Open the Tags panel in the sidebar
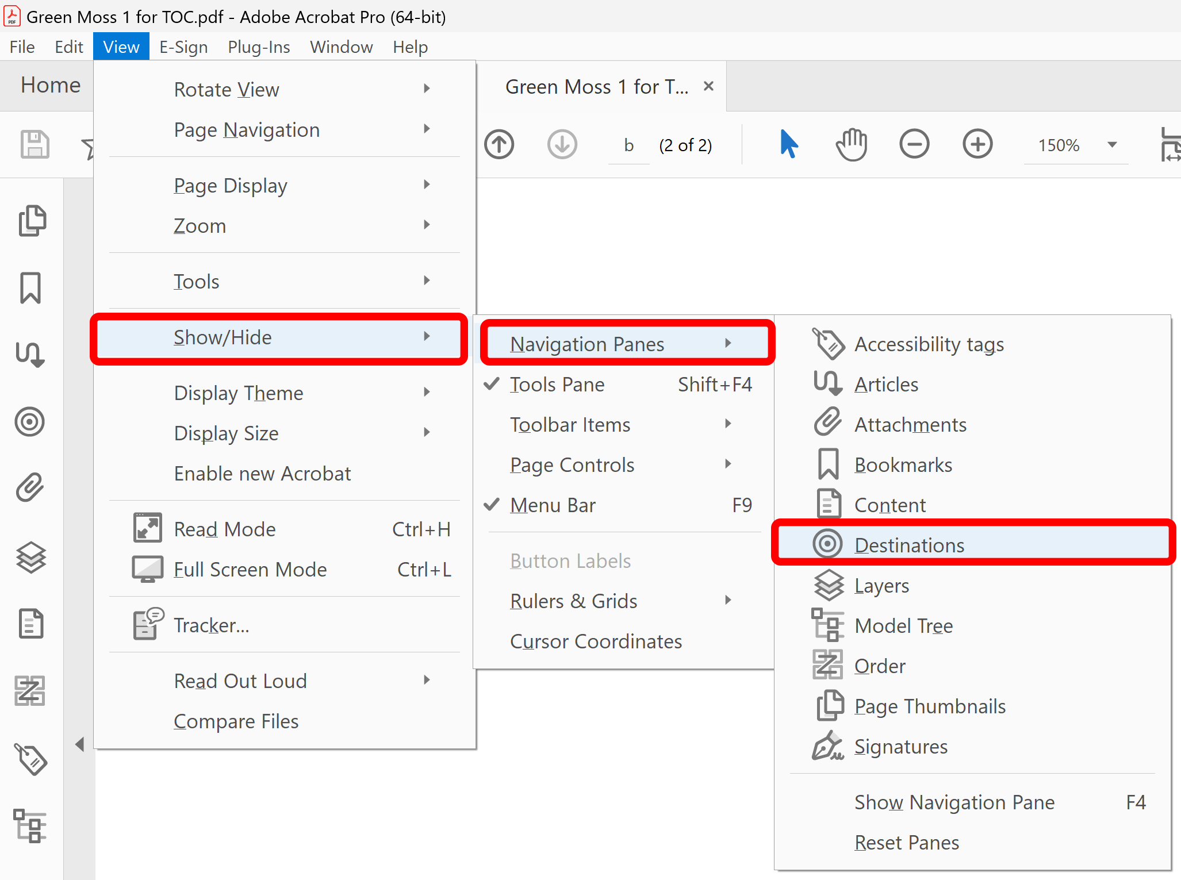Image resolution: width=1181 pixels, height=880 pixels. (x=32, y=760)
